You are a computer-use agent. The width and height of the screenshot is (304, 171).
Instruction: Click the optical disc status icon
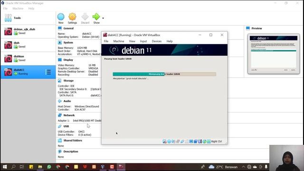point(169,142)
